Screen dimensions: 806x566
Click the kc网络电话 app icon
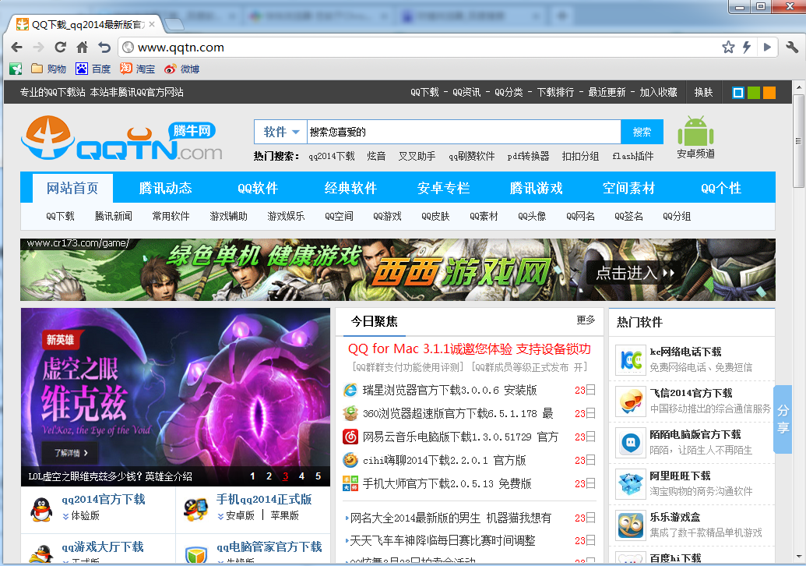[x=631, y=360]
